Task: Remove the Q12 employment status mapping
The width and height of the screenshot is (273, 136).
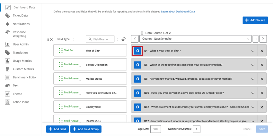Action: point(261,107)
